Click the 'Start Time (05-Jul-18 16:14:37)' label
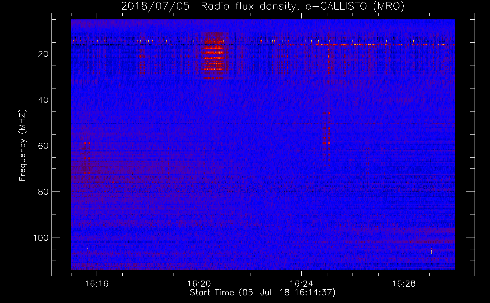 (263, 293)
